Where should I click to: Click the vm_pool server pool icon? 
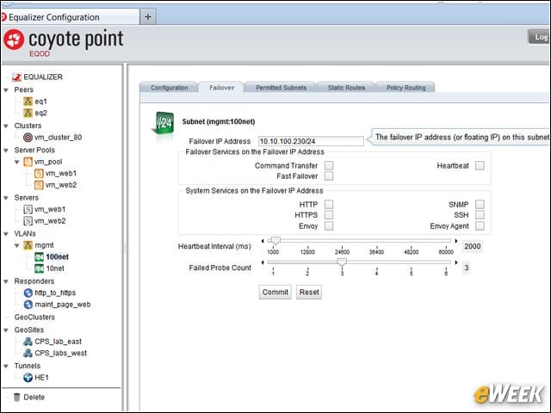click(28, 162)
